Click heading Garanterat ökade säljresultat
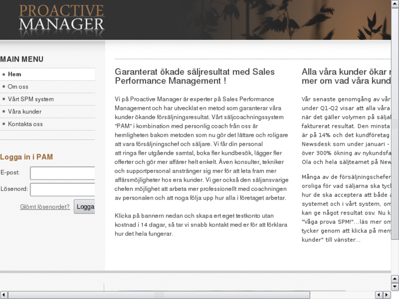 pyautogui.click(x=195, y=76)
